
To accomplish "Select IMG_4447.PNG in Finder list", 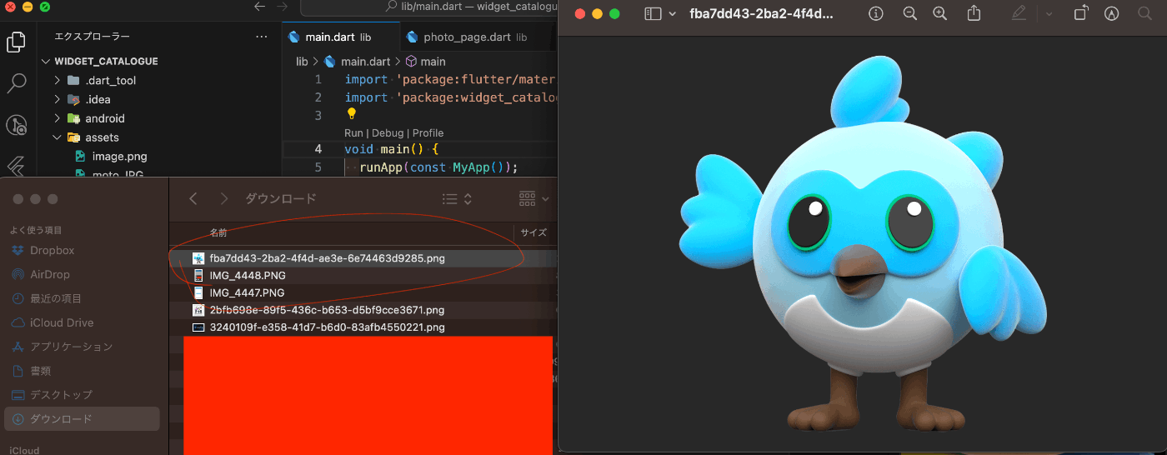I will pos(363,292).
